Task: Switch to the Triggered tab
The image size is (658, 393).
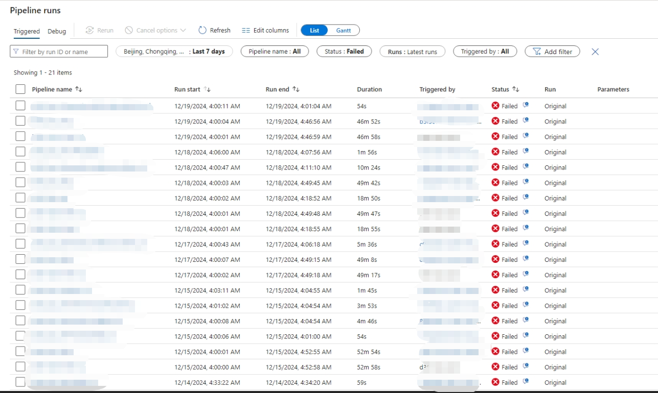Action: [27, 31]
